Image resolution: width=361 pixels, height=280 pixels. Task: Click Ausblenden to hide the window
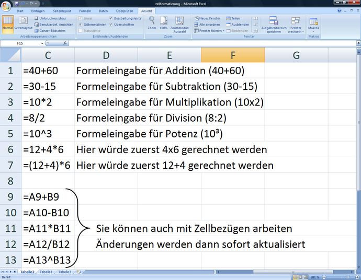point(238,25)
